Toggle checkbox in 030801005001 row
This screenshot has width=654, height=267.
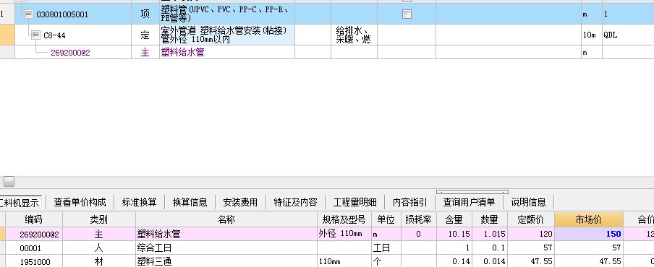click(x=407, y=14)
